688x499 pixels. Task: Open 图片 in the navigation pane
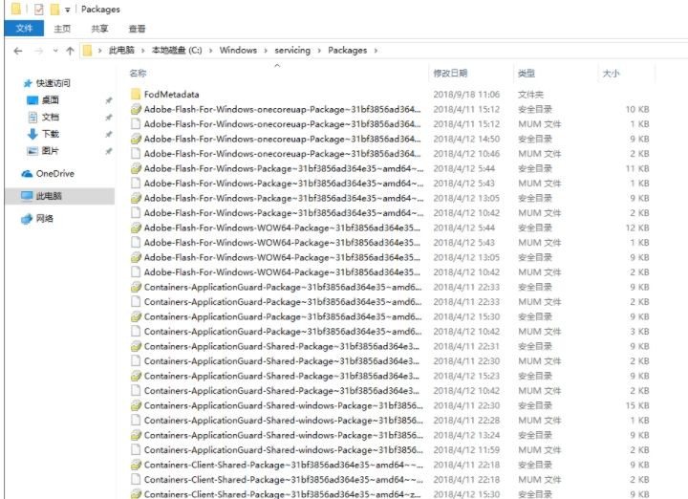point(50,151)
